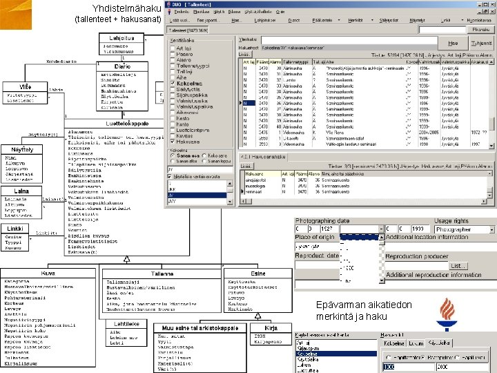Screen dimensions: 497x373
Task: Select the Sanan osa radio button
Action: [173, 155]
